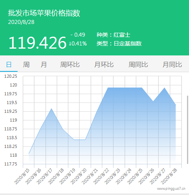This screenshot has height=195, width=189.
Task: Click the 2020/8/28 data point on chart
Action: tap(176, 105)
